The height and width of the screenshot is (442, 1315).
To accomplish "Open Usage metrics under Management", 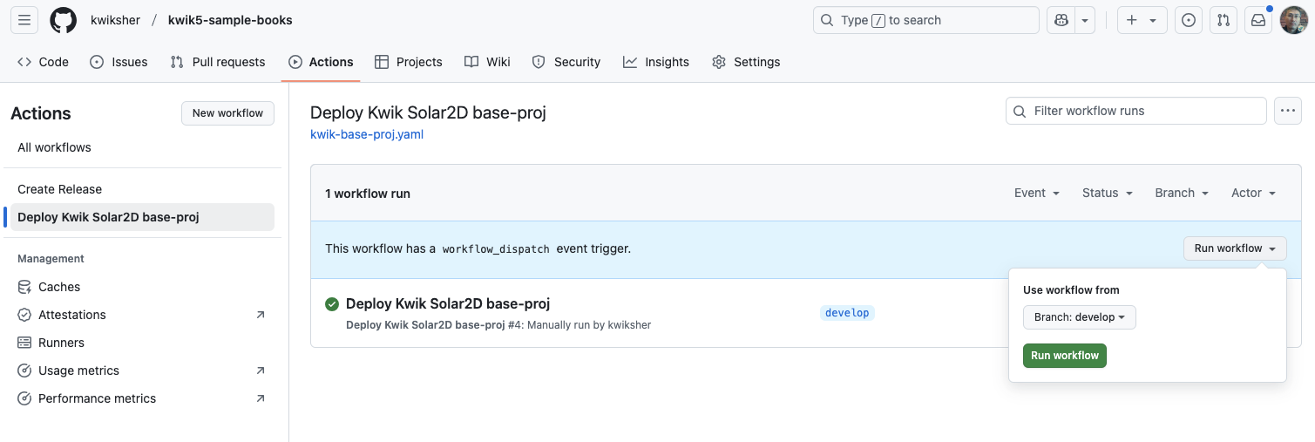I will click(142, 371).
